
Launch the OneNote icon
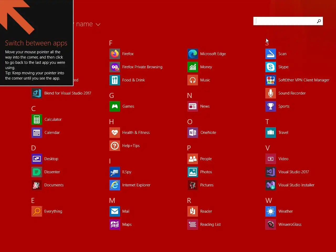click(193, 133)
